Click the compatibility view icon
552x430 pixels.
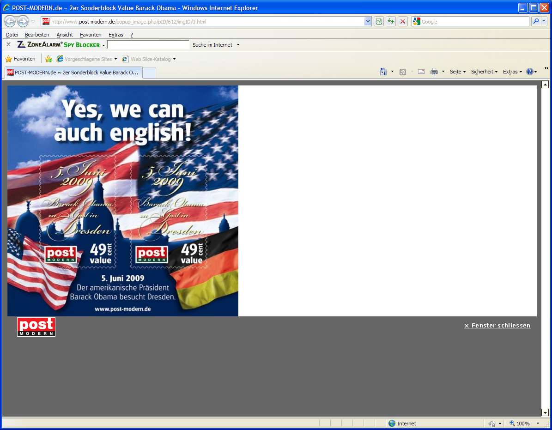(x=379, y=21)
